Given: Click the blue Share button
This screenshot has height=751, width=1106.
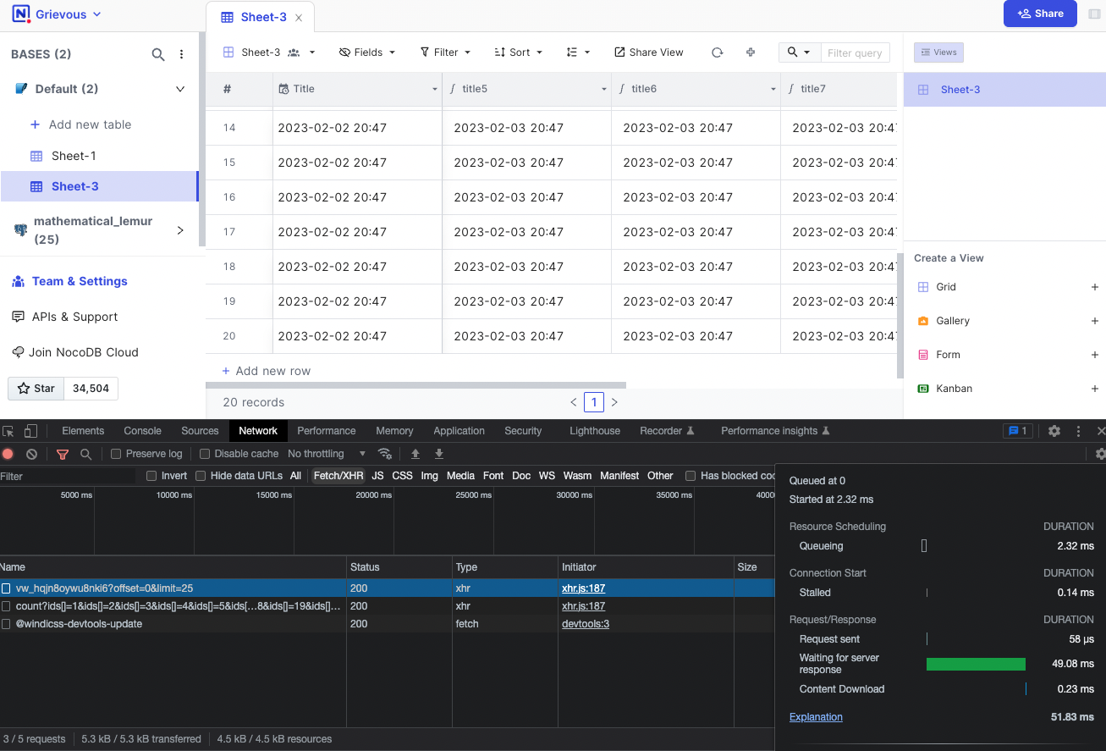Looking at the screenshot, I should pyautogui.click(x=1040, y=14).
